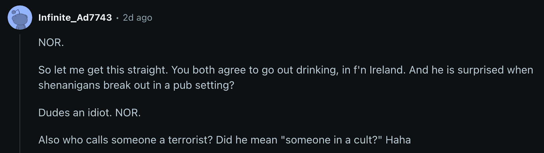Click the "f'n" word before Ireland
Screen dimensions: 544x153
(360, 70)
